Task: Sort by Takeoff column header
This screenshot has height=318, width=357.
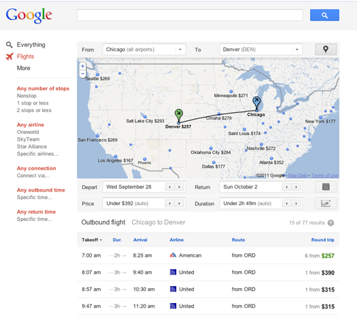Action: 92,240
